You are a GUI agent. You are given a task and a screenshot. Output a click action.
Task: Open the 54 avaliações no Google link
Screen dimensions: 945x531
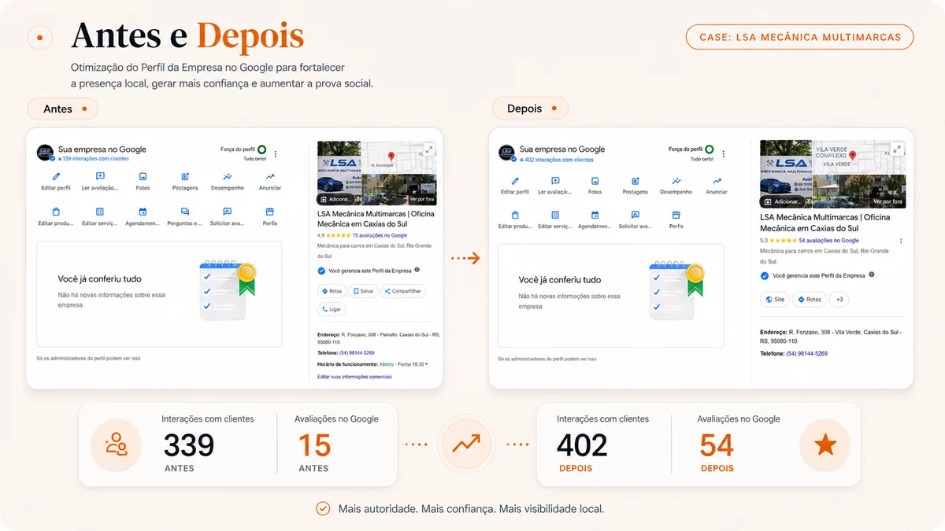pyautogui.click(x=828, y=241)
